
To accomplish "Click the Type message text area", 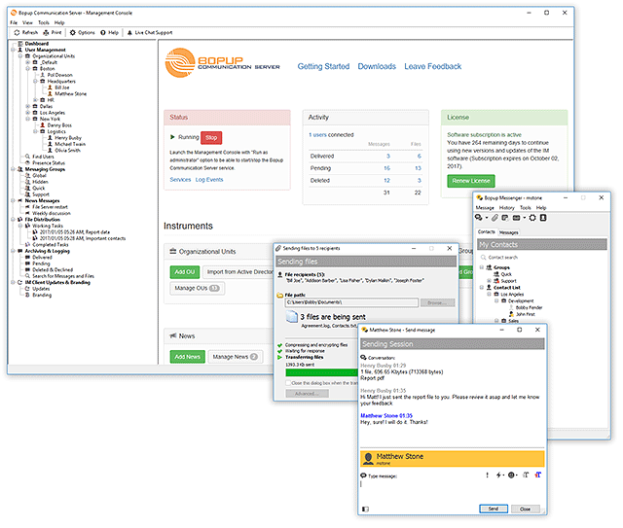I will click(452, 491).
